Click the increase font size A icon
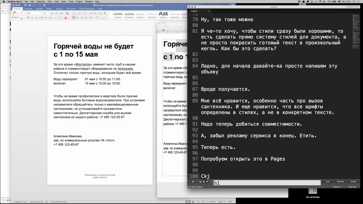Screen dimensions: 363x204 click(52, 13)
